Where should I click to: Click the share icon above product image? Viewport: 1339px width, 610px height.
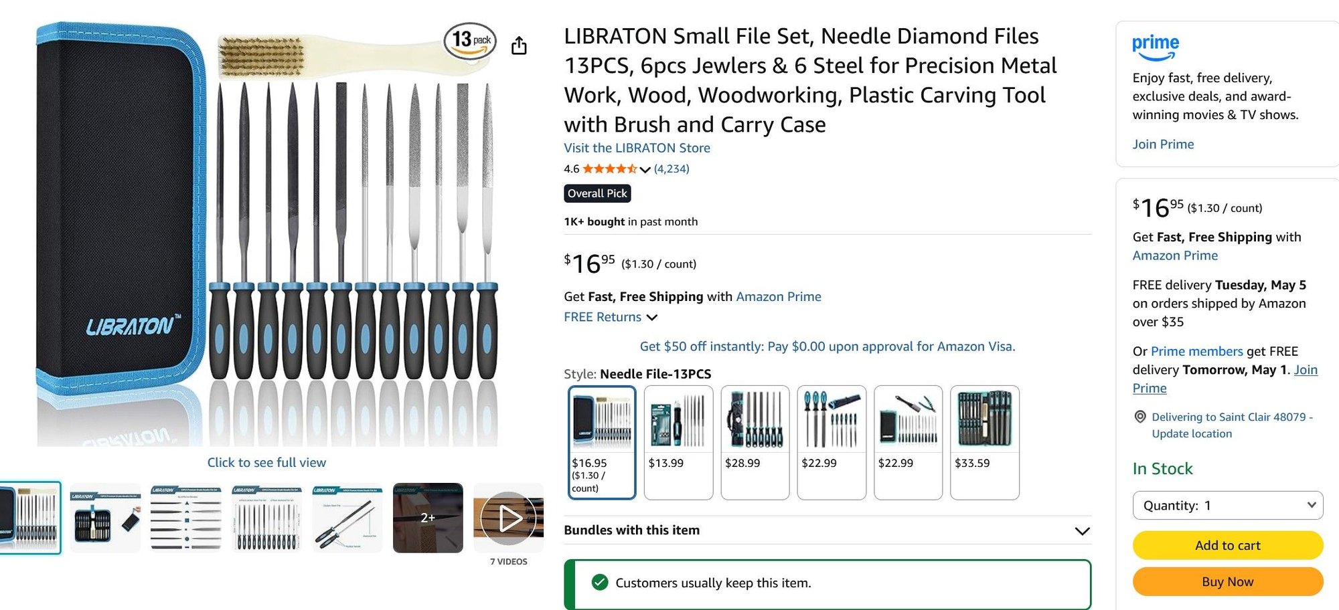pos(519,45)
